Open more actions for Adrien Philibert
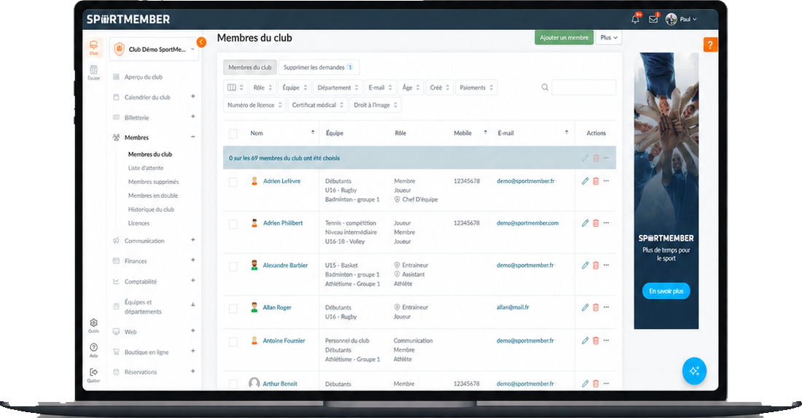 coord(607,222)
